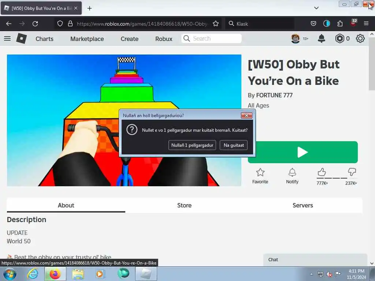The height and width of the screenshot is (281, 375).
Task: Bookmark this page with star icon
Action: 216,23
